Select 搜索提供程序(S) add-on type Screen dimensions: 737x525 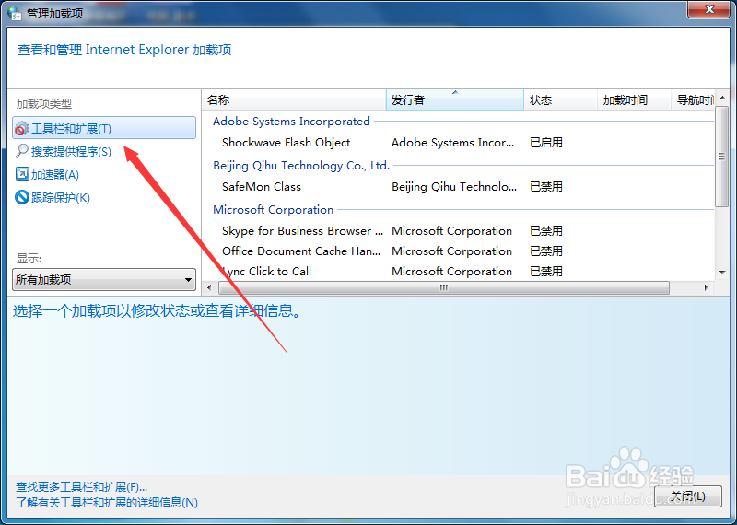[71, 151]
